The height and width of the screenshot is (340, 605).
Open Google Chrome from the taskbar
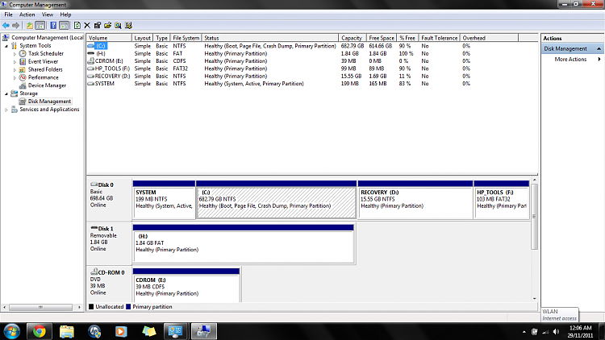(39, 331)
